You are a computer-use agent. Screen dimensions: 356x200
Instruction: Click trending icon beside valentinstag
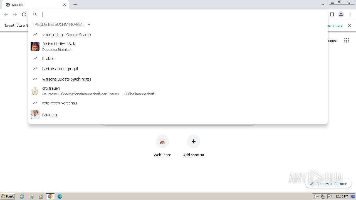click(x=35, y=34)
